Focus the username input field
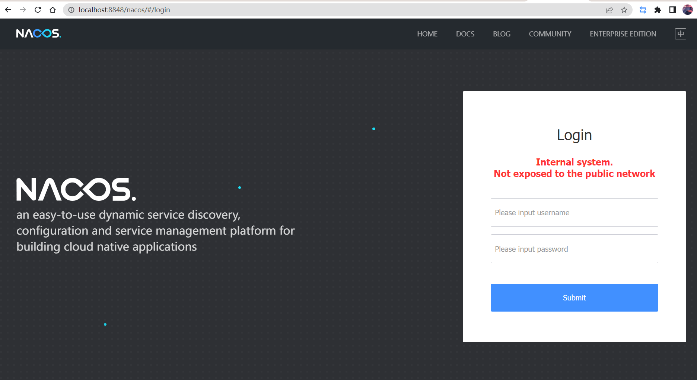This screenshot has height=380, width=697. [x=574, y=212]
